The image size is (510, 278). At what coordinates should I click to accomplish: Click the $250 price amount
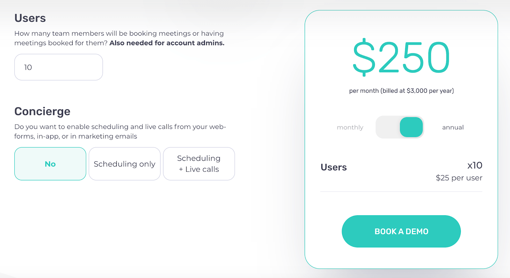(x=401, y=58)
